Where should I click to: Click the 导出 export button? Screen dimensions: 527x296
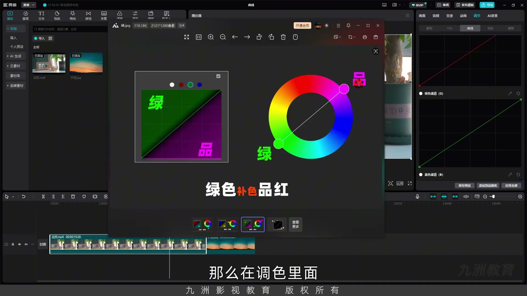[487, 5]
